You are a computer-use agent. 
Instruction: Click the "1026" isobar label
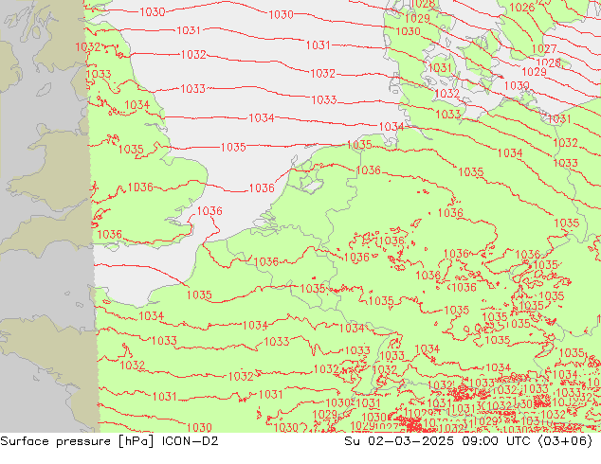coord(522,8)
